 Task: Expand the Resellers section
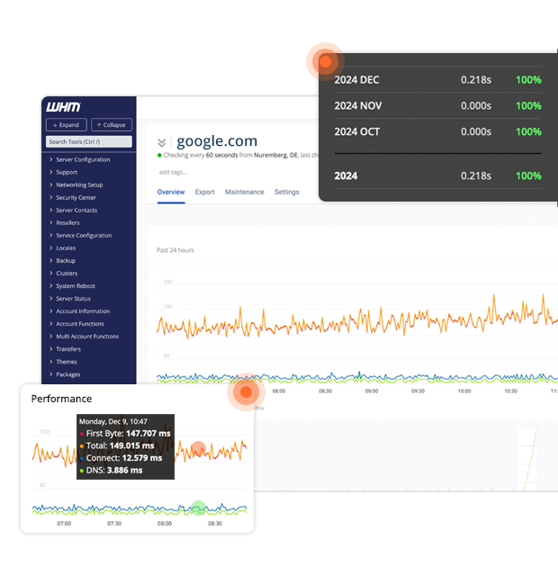(x=67, y=222)
